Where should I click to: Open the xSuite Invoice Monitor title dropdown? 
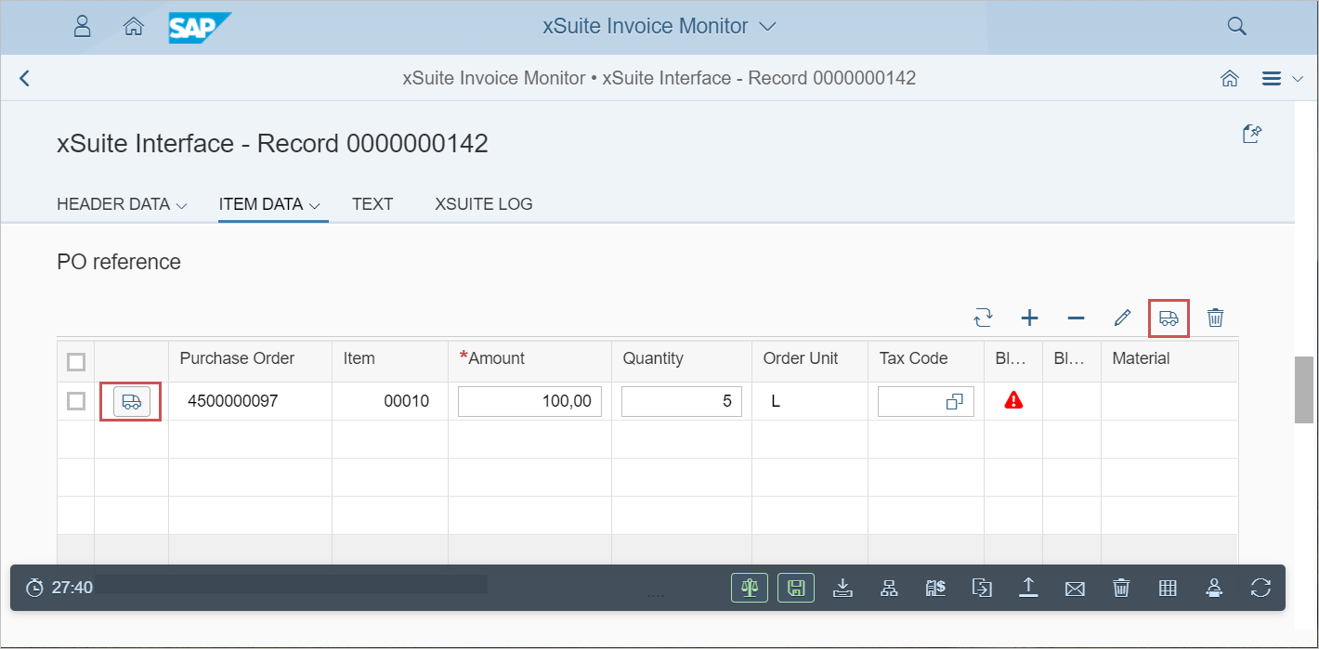click(x=766, y=27)
